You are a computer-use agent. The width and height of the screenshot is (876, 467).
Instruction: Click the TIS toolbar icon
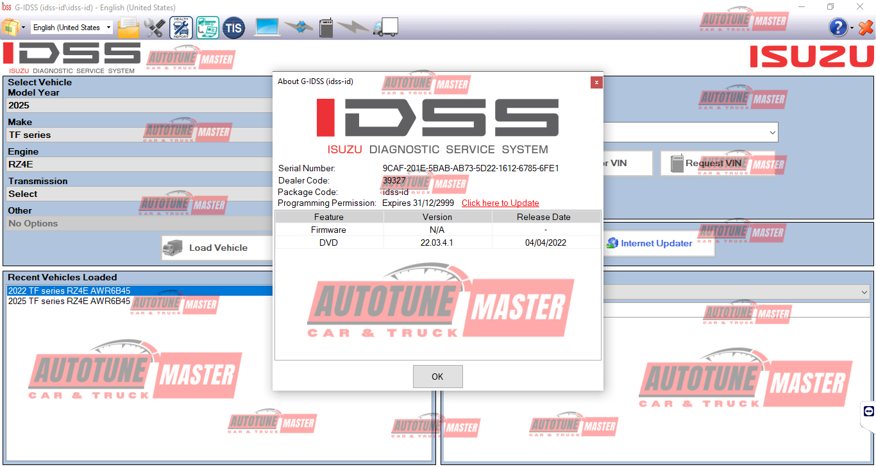233,27
